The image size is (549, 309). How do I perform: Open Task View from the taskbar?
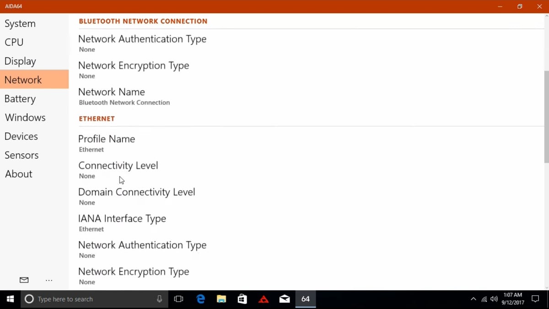(178, 299)
